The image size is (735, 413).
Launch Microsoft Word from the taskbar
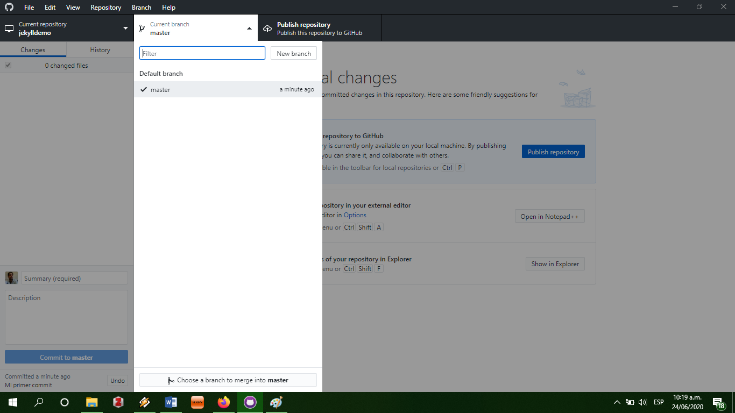pos(171,402)
